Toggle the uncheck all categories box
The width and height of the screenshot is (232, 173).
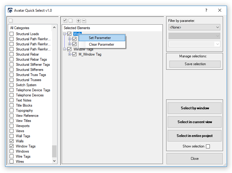pos(11,20)
